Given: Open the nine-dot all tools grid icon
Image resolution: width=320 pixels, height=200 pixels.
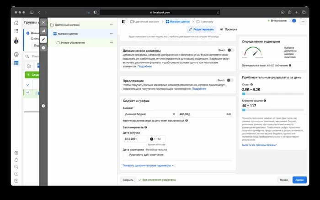Looking at the screenshot, I should tap(16, 31).
